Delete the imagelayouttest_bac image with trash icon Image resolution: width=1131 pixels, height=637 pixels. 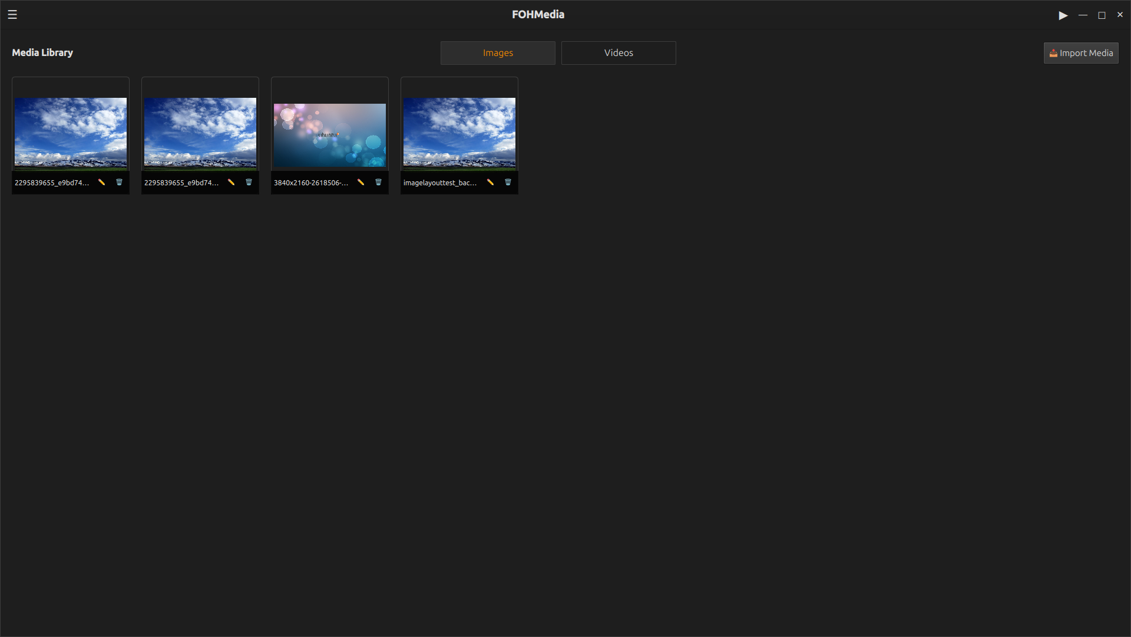(x=508, y=183)
